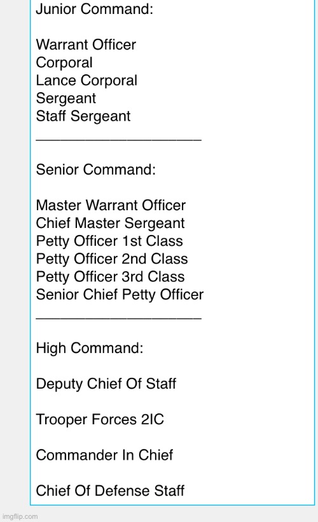This screenshot has width=318, height=522.
Task: Click Petty Officer 2nd Class
Action: pyautogui.click(x=112, y=259)
